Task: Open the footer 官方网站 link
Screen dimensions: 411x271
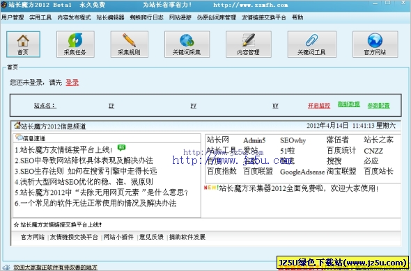Action: pos(33,237)
